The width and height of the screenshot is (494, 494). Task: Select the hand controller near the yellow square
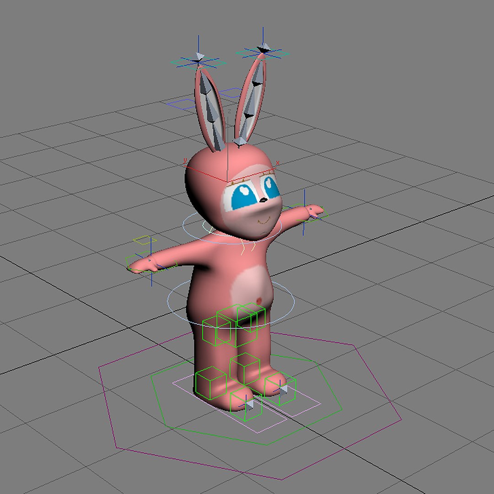pyautogui.click(x=151, y=261)
